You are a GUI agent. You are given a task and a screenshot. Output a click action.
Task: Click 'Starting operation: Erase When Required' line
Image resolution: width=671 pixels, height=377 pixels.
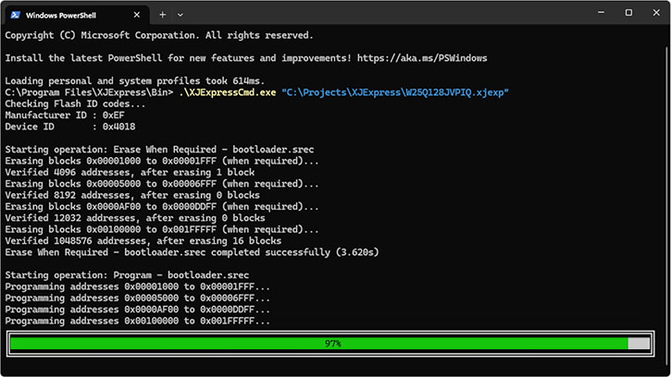pyautogui.click(x=159, y=150)
